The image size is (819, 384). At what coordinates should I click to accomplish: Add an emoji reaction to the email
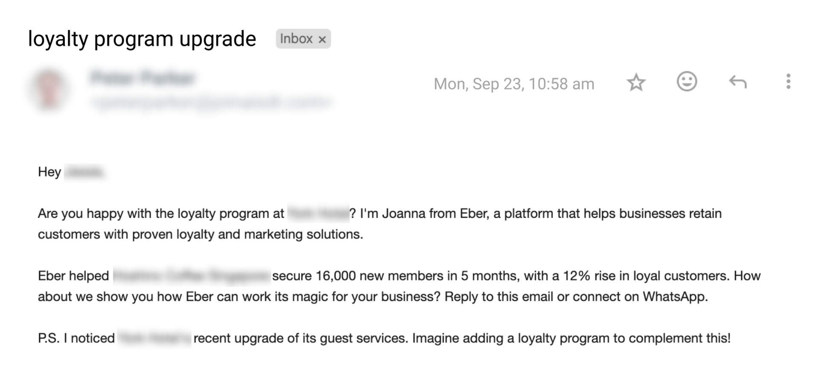(687, 81)
